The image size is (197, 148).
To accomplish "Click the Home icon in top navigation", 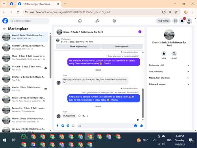I will (x=80, y=21).
